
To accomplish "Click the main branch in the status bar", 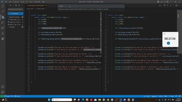I will 8,96.
